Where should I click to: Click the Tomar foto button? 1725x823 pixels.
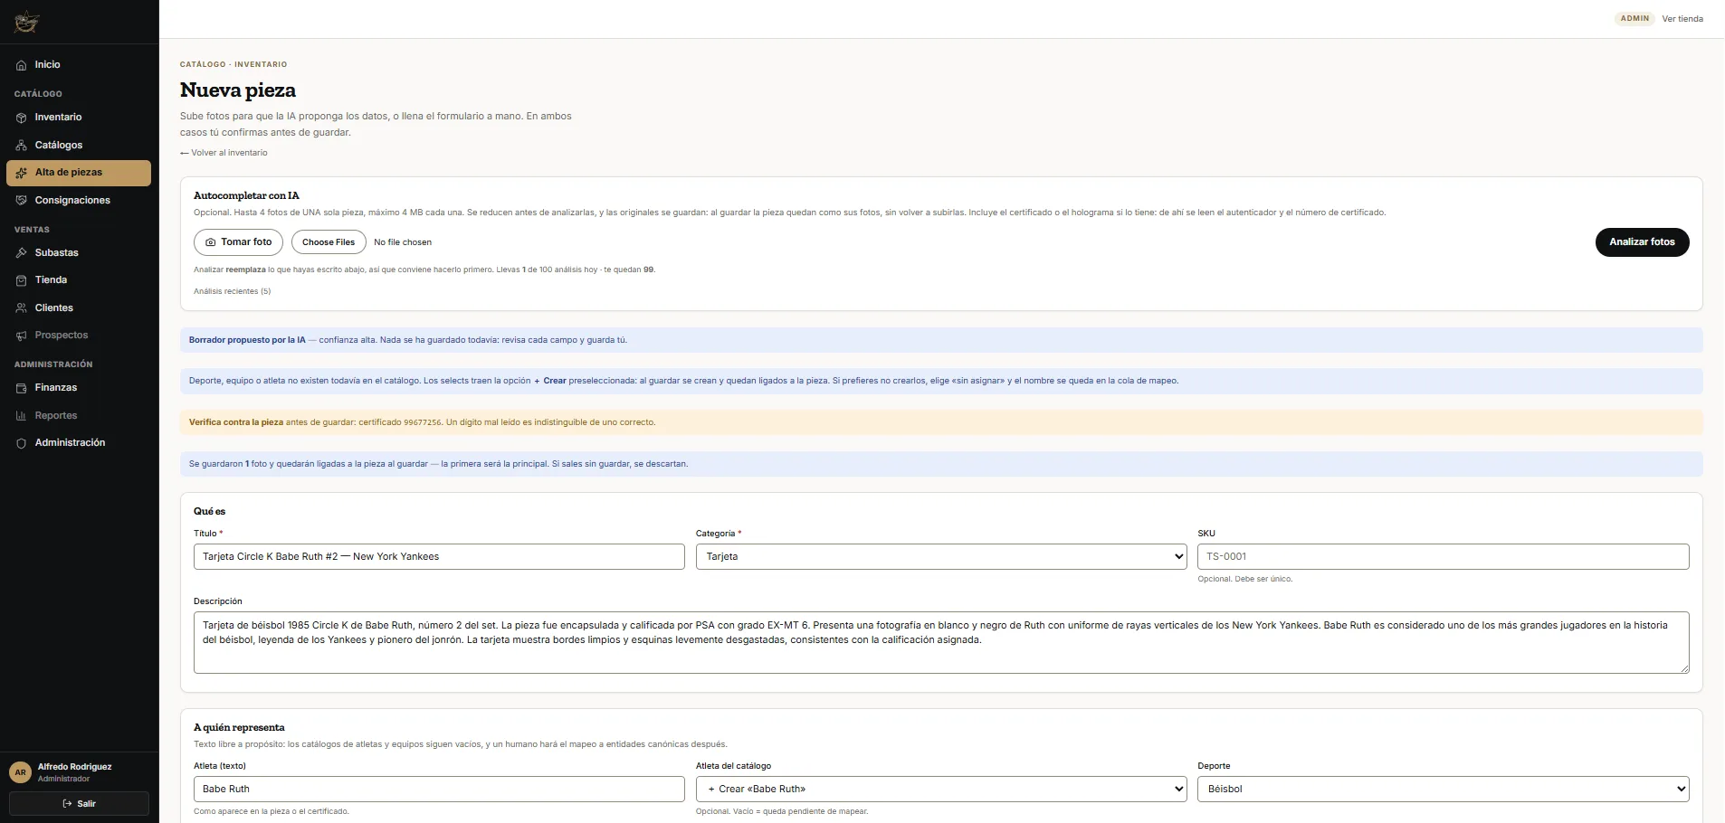coord(239,242)
